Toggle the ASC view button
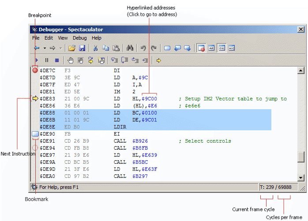The width and height of the screenshot is (308, 221). click(232, 48)
